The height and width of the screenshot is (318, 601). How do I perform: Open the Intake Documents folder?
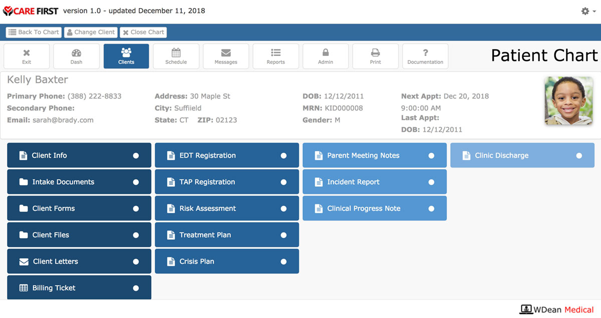tap(79, 182)
